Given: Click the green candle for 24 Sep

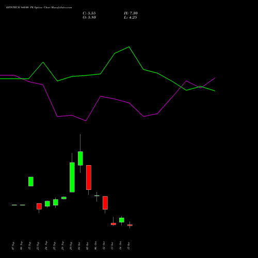Looking at the screenshot, I should tap(47, 204).
